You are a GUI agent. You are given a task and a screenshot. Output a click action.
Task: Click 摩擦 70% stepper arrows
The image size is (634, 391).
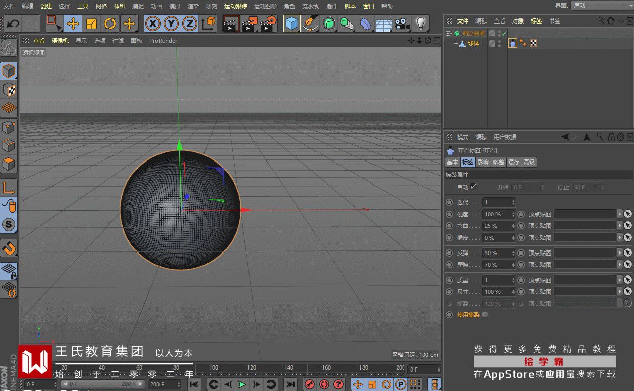(x=513, y=265)
